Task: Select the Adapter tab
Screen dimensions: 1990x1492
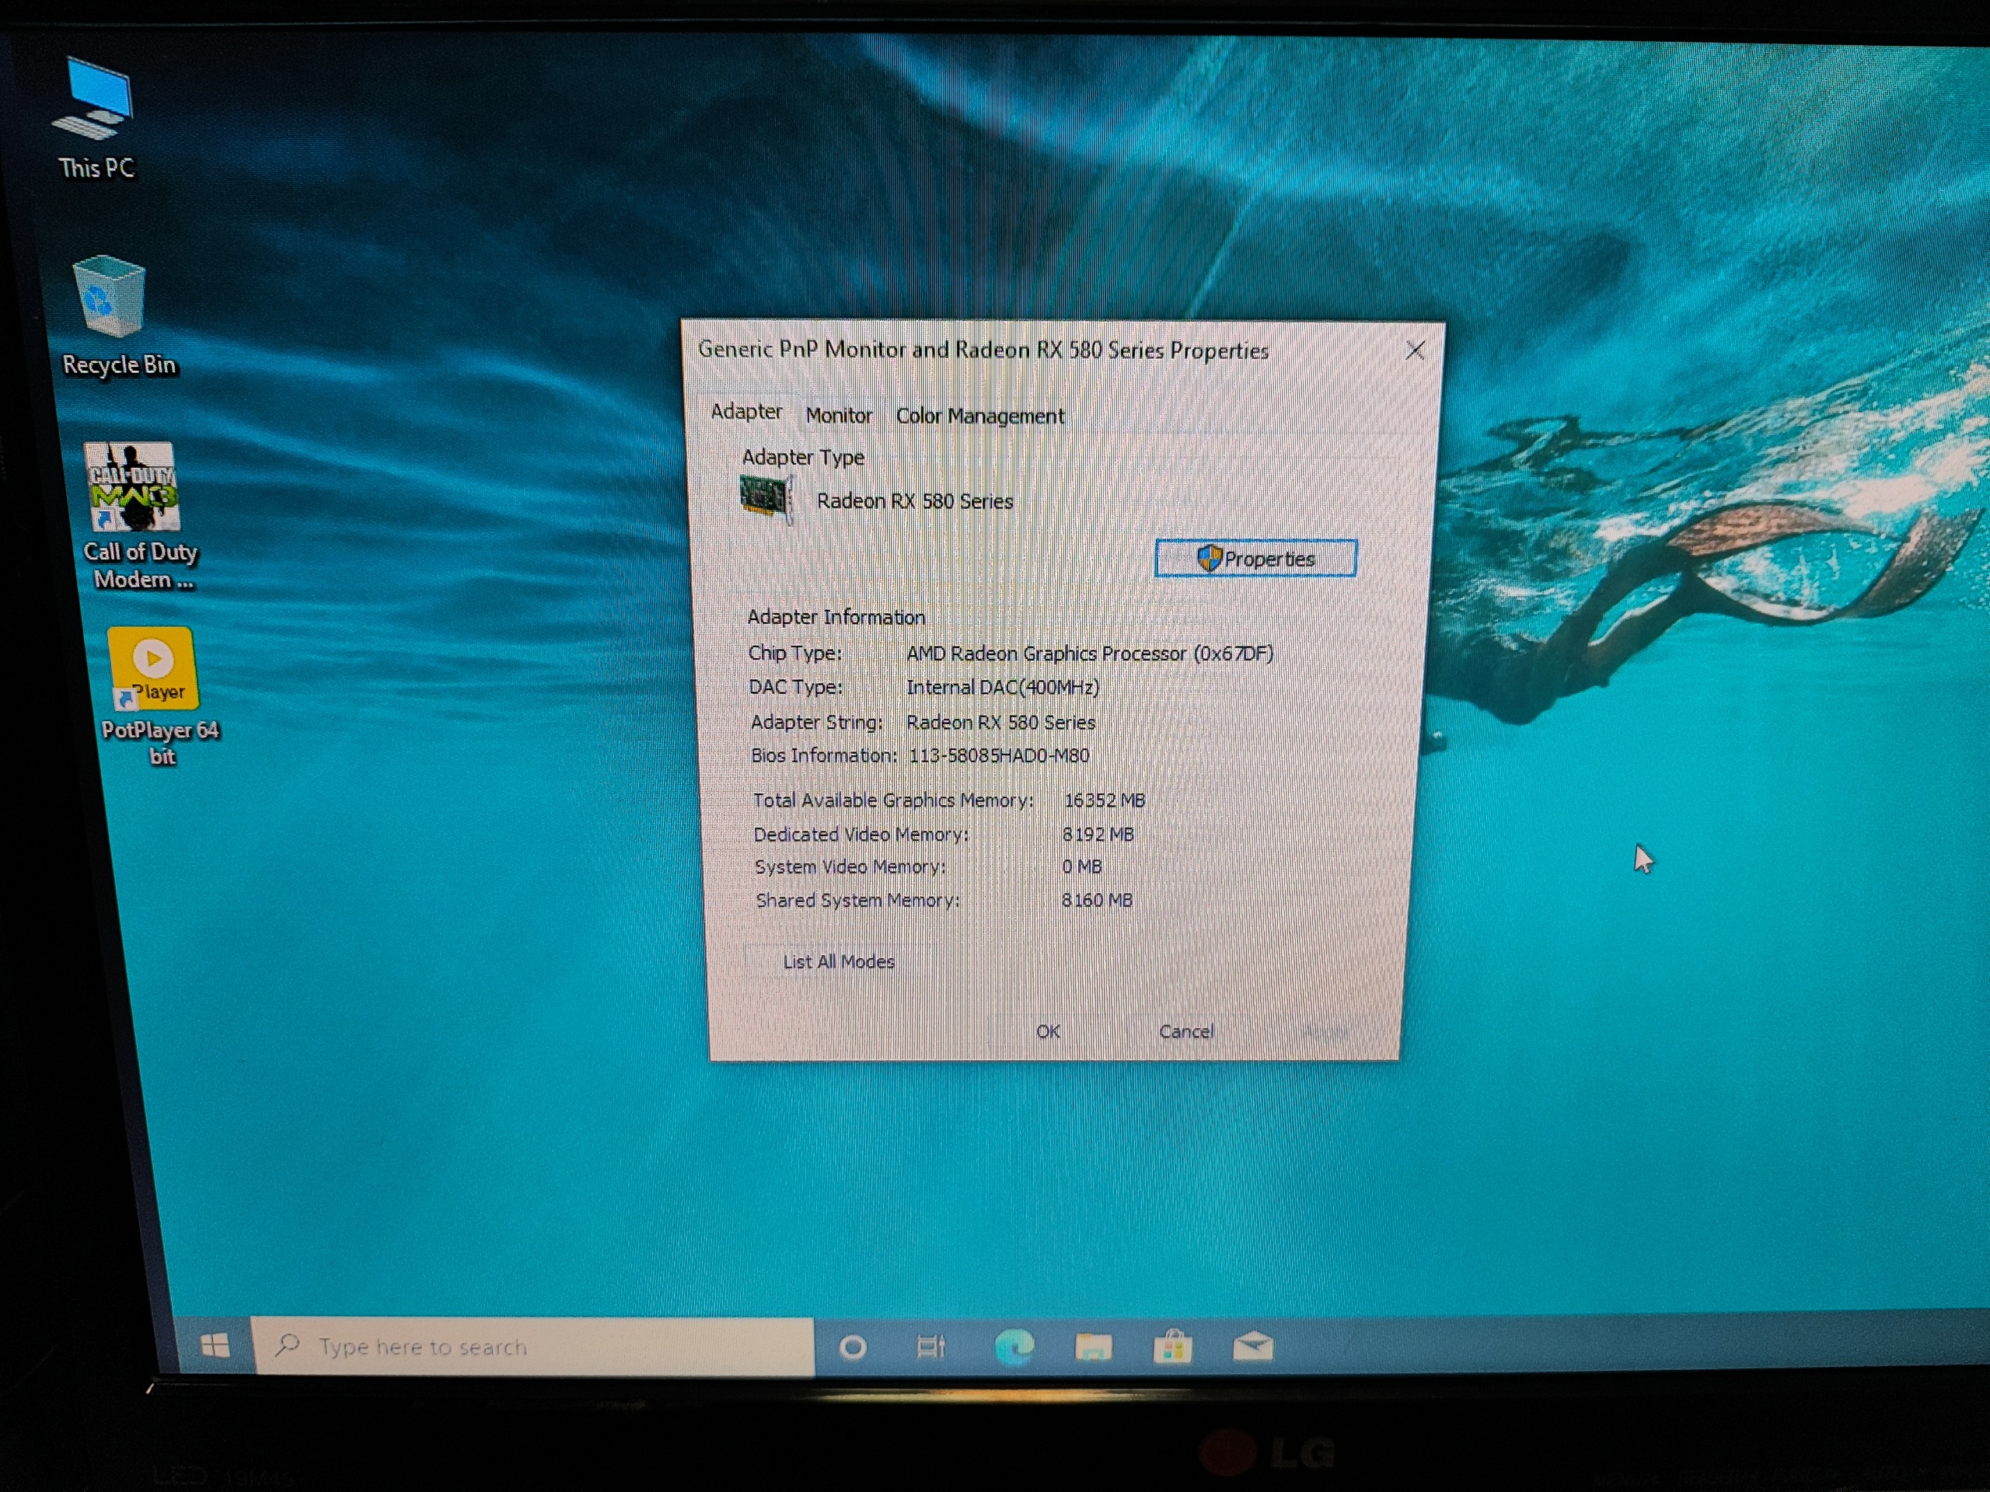Action: coord(745,412)
